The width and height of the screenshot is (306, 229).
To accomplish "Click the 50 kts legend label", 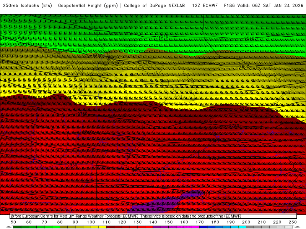I will (13, 222).
